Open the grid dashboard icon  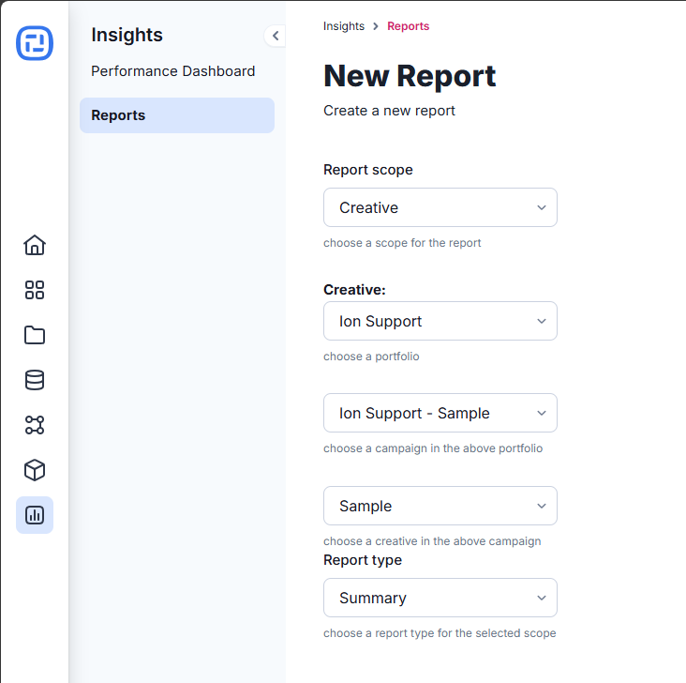pos(35,290)
